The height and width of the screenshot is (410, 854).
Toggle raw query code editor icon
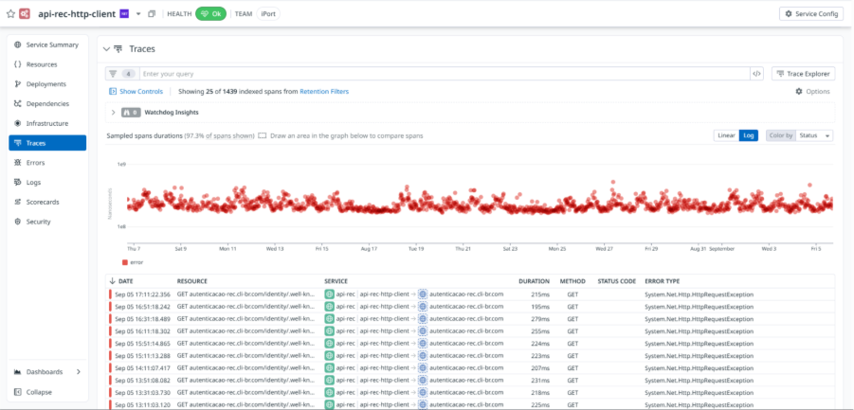[x=756, y=73]
